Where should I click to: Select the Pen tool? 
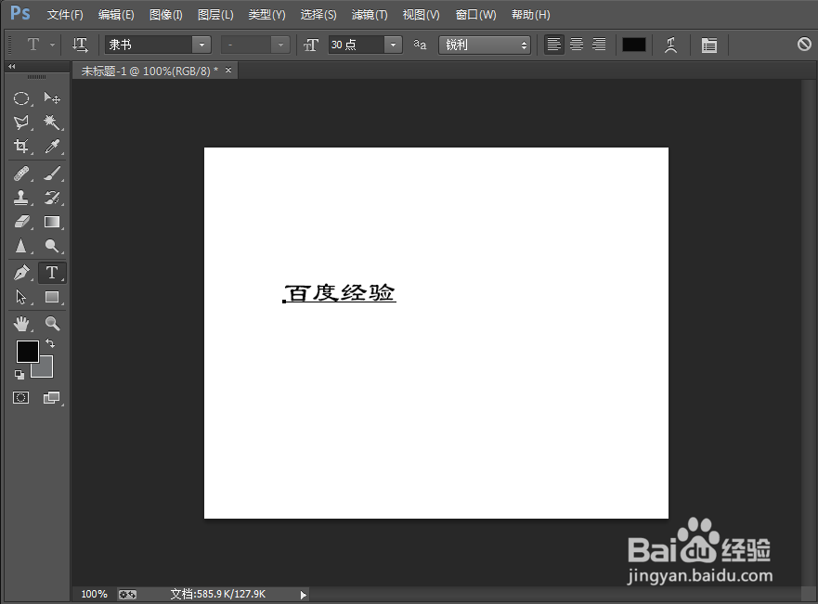pos(20,273)
